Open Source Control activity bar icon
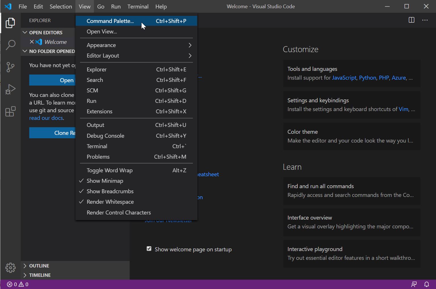Image resolution: width=436 pixels, height=289 pixels. point(10,67)
